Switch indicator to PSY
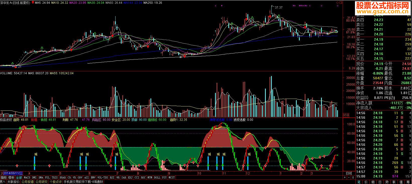The image size is (412, 184). click(164, 177)
